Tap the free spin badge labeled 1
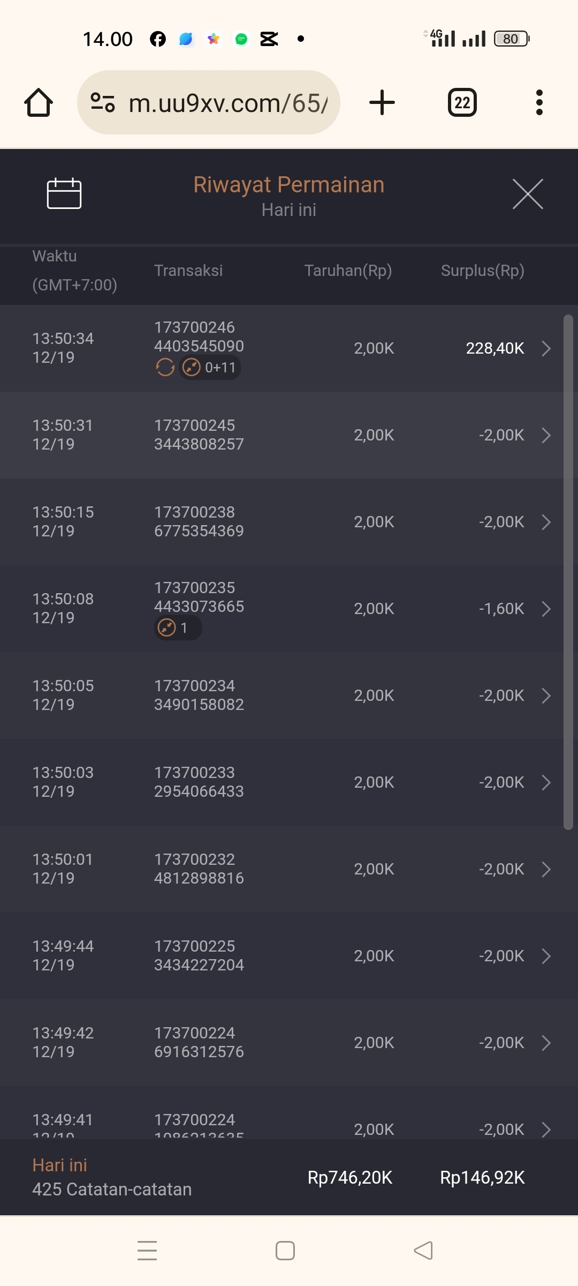Viewport: 578px width, 1286px height. pos(178,628)
